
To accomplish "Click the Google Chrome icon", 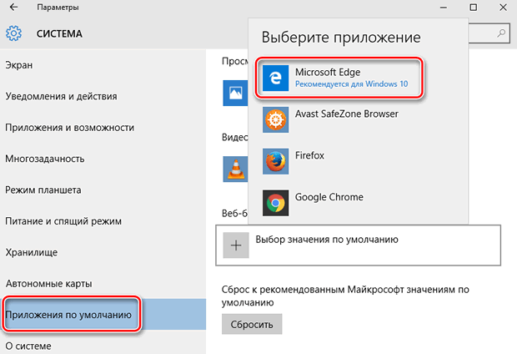I will tap(277, 203).
